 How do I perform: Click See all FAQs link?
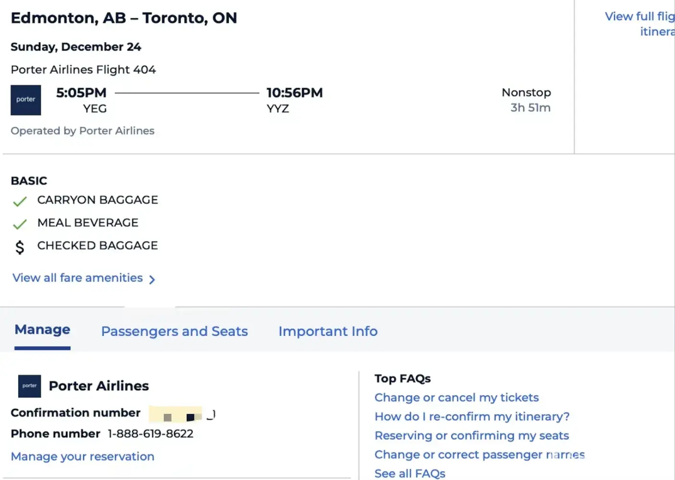click(x=410, y=473)
